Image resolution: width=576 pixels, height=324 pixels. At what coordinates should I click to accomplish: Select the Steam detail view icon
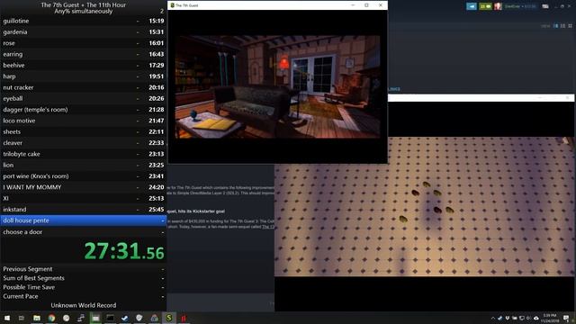point(556,26)
